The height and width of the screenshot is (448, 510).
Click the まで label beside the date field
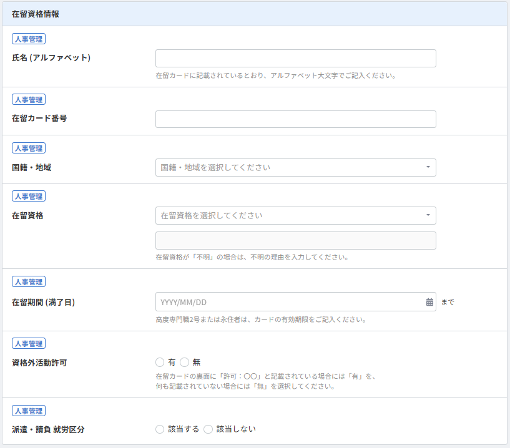pyautogui.click(x=448, y=302)
